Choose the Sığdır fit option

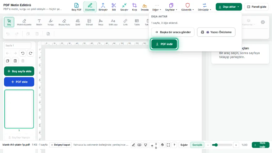pos(184,145)
